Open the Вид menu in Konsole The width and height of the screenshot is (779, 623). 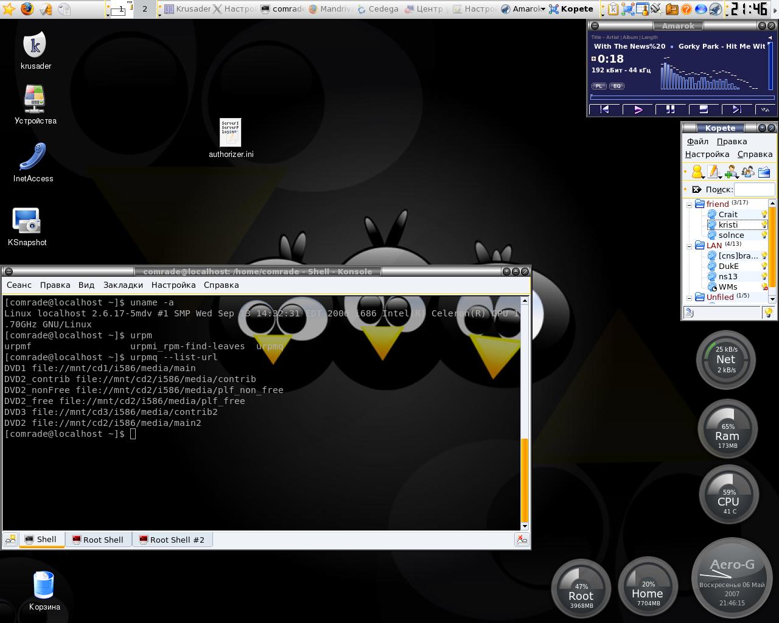(x=86, y=285)
